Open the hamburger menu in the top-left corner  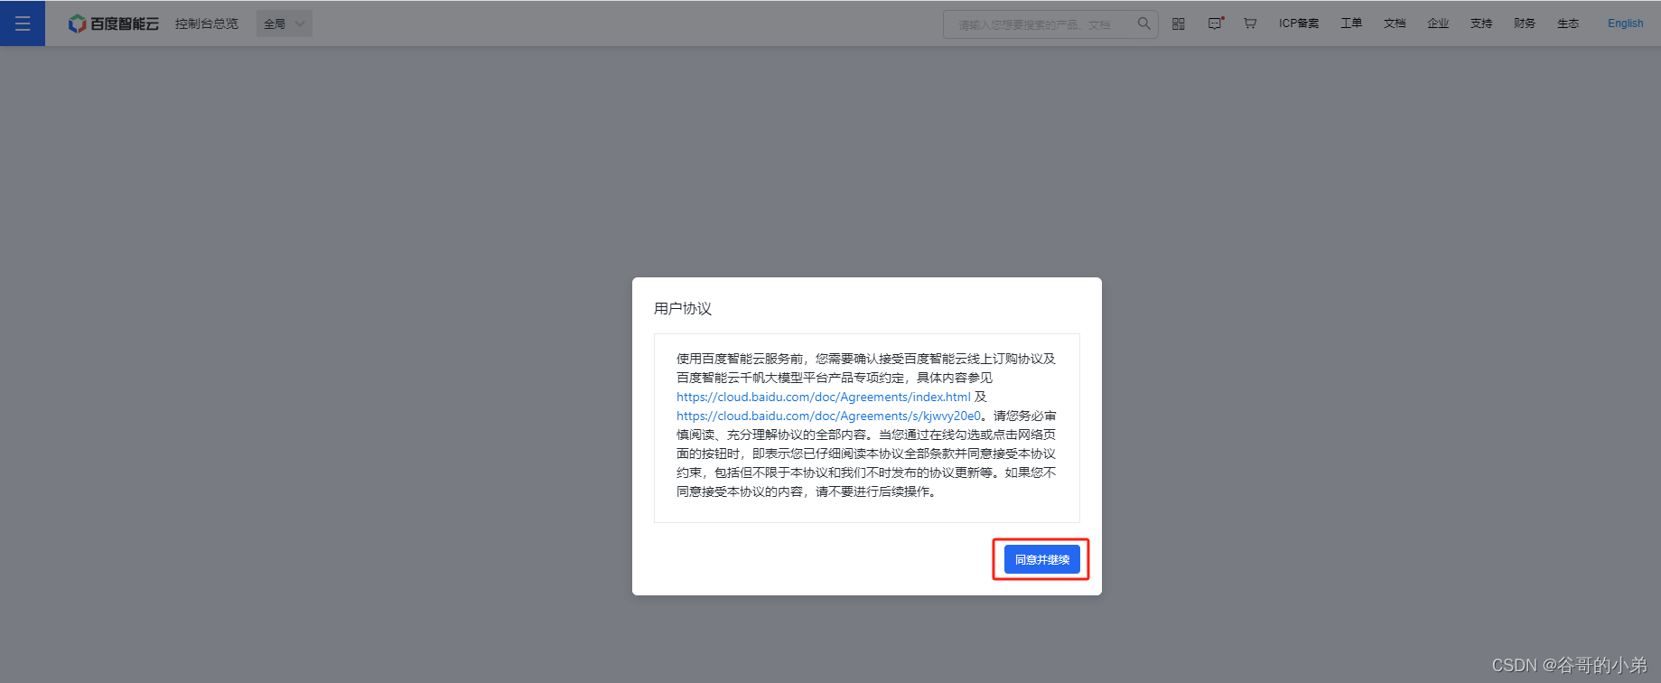(x=23, y=23)
